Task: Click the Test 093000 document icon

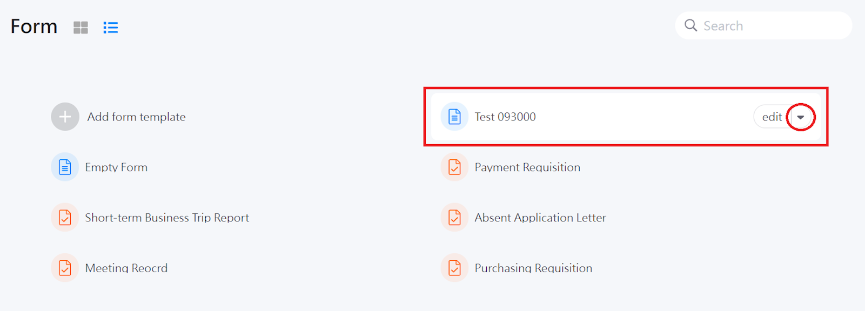Action: pos(454,117)
